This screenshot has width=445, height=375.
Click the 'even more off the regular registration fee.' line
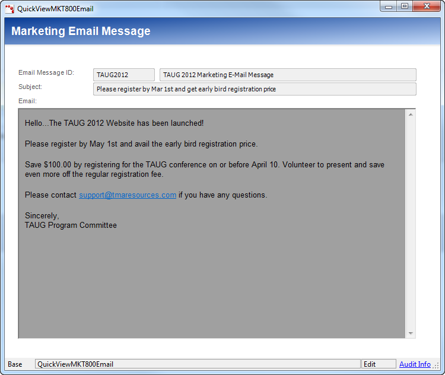[94, 174]
